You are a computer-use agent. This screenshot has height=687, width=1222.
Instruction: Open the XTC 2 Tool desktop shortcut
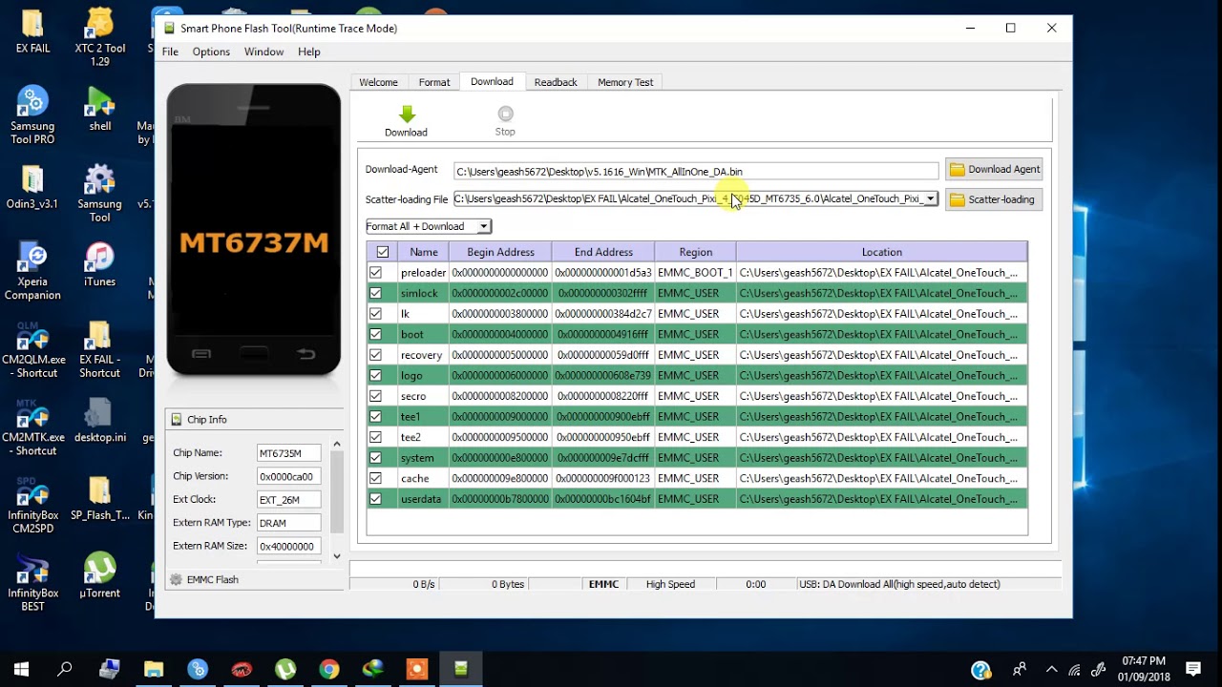(x=99, y=38)
